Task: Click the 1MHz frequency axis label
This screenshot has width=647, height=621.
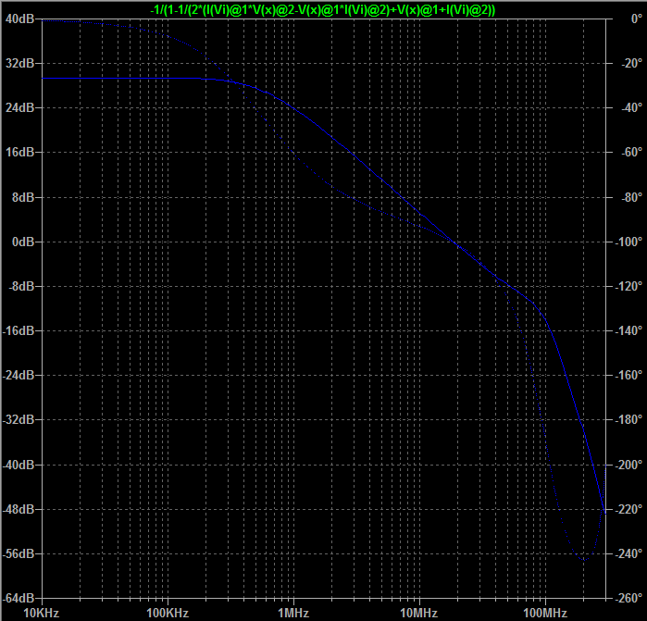Action: pos(293,614)
